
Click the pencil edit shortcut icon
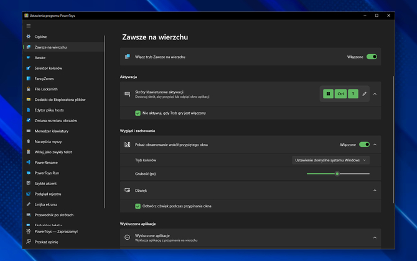(x=364, y=93)
